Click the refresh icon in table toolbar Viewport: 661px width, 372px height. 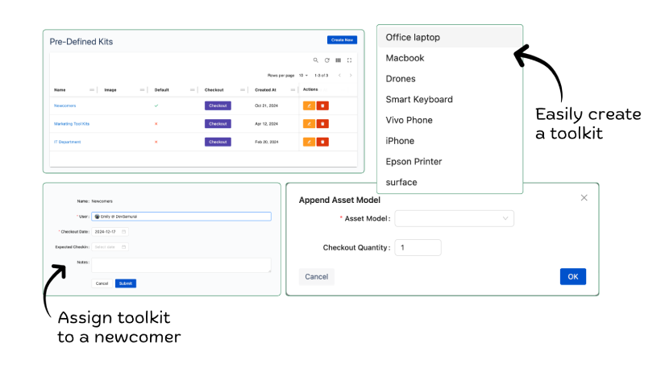pyautogui.click(x=327, y=60)
